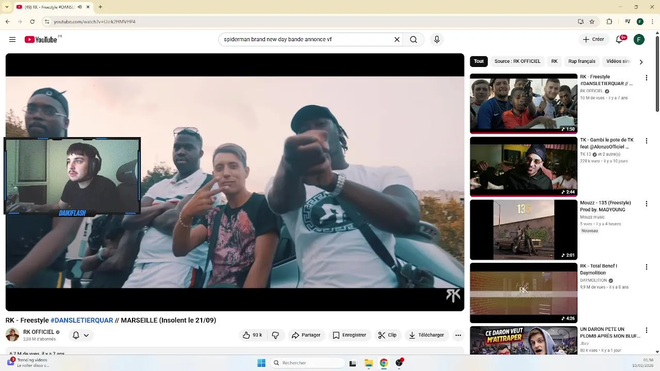Open the YouTube account avatar menu

639,40
